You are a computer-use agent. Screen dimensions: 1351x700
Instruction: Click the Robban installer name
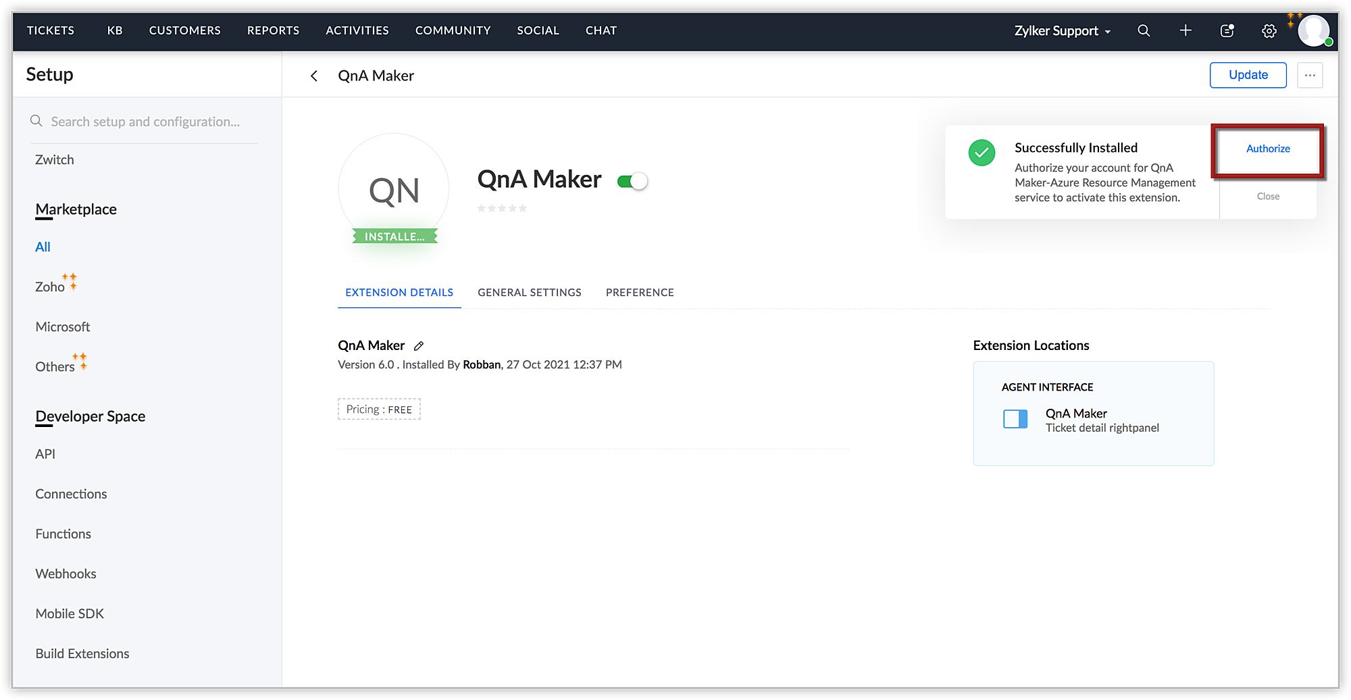click(x=482, y=365)
